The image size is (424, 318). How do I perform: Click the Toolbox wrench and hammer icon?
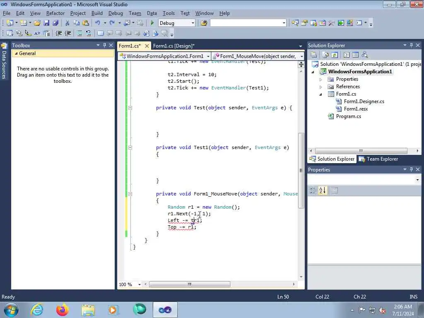[x=332, y=23]
